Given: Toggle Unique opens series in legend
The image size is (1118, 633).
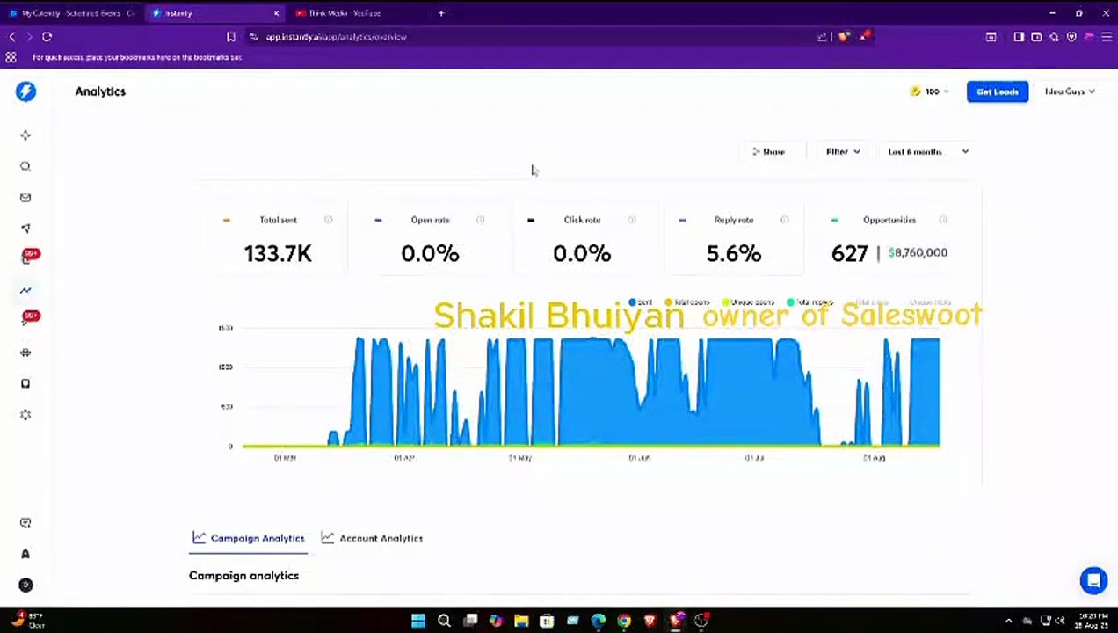Looking at the screenshot, I should (x=748, y=302).
